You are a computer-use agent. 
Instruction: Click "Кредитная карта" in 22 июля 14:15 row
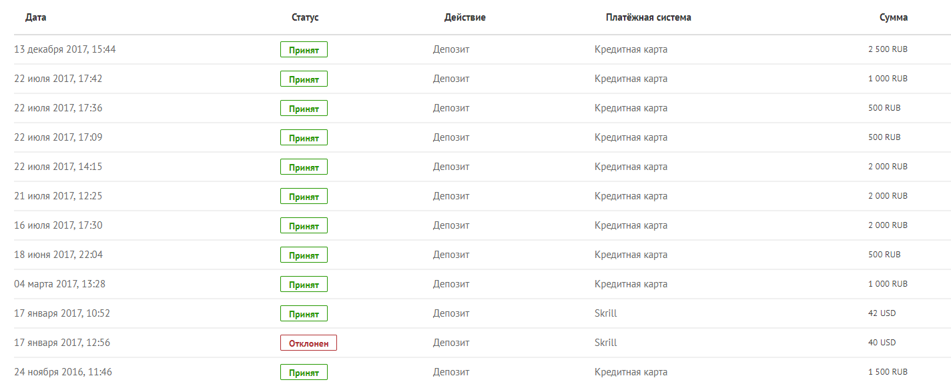pos(631,167)
